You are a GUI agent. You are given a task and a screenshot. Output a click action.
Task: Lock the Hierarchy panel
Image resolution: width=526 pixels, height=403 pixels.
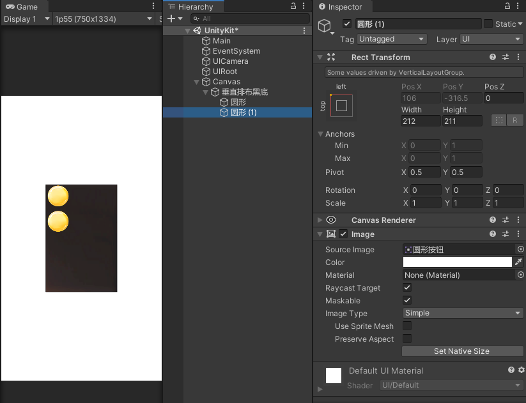pos(293,6)
